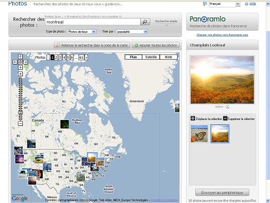The height and width of the screenshot is (203, 270).
Task: Pan the map up with arrow
Action: click(x=21, y=57)
